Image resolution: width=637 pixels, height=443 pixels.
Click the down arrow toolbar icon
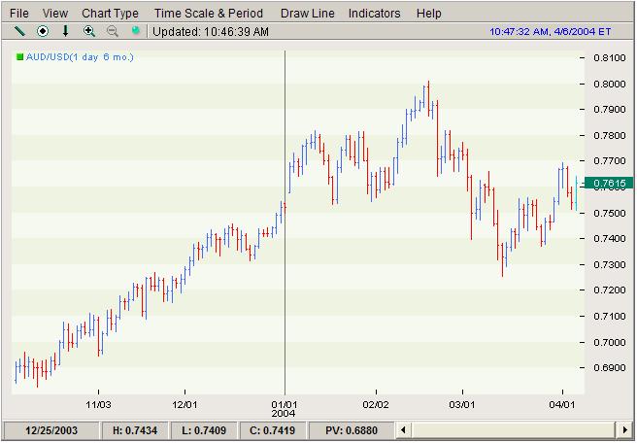point(66,31)
